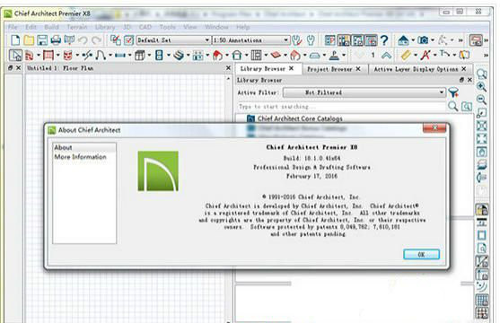The width and height of the screenshot is (500, 323).
Task: Close the Untitled 1 Floor Plan view
Action: (x=228, y=68)
